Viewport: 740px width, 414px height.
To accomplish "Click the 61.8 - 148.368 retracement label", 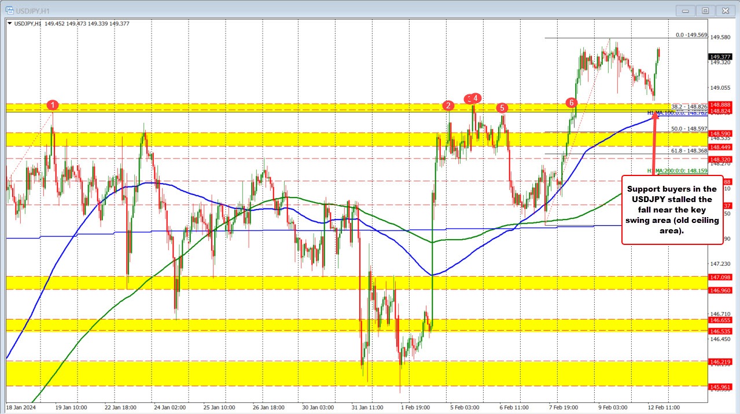I will (690, 151).
